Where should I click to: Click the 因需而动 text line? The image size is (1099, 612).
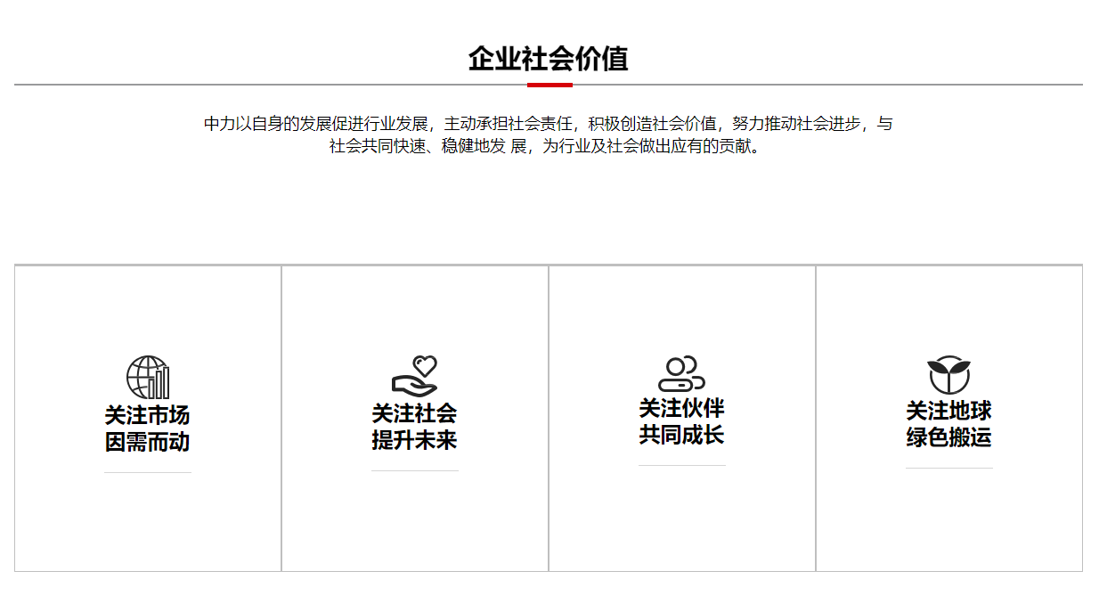pos(148,442)
